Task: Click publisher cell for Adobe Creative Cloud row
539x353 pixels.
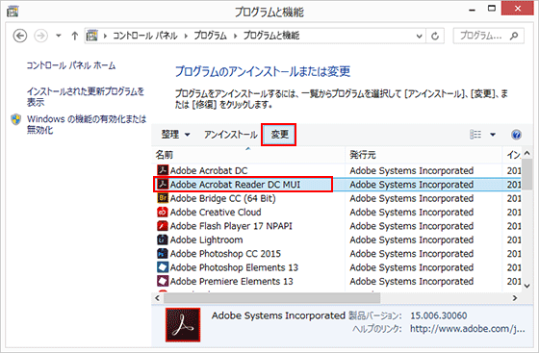Action: point(412,213)
